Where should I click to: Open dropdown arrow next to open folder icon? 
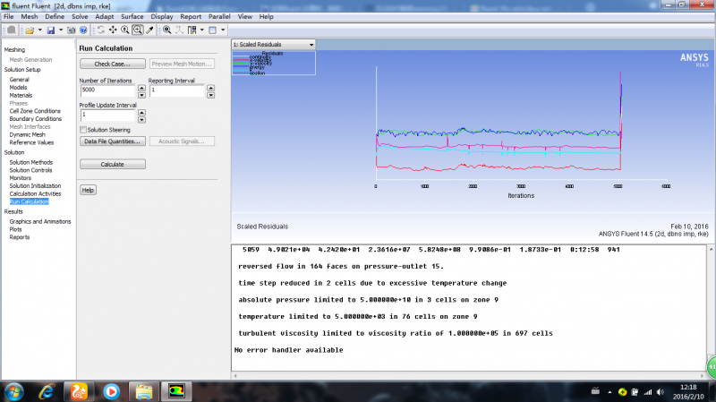coord(39,30)
